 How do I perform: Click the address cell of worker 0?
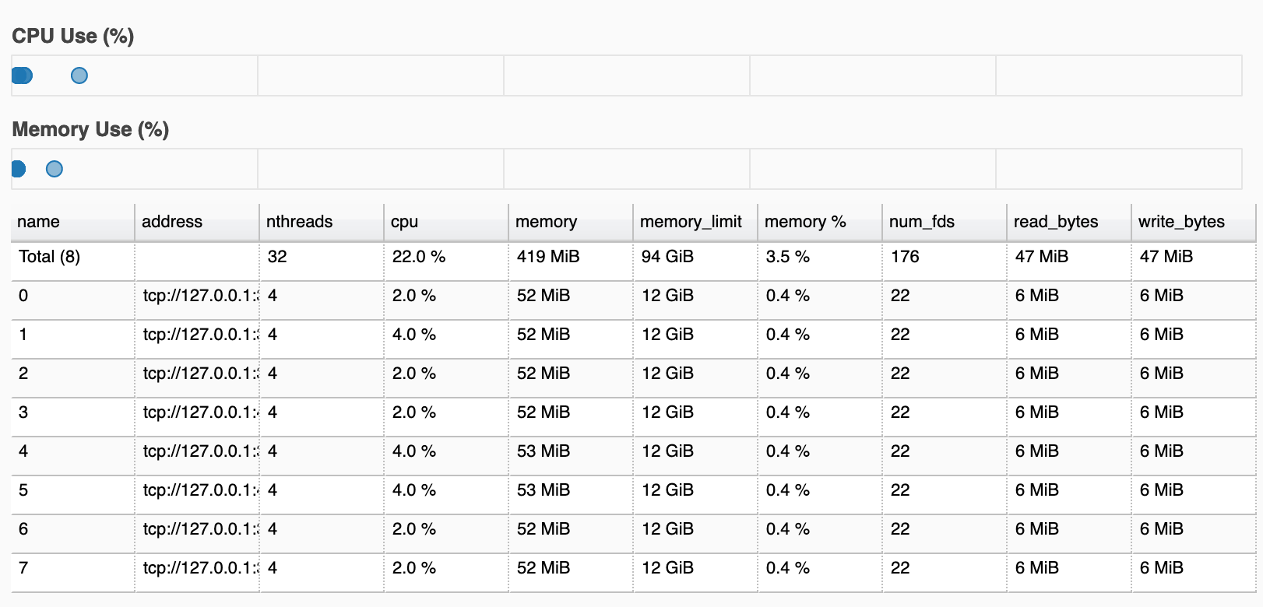pos(199,296)
